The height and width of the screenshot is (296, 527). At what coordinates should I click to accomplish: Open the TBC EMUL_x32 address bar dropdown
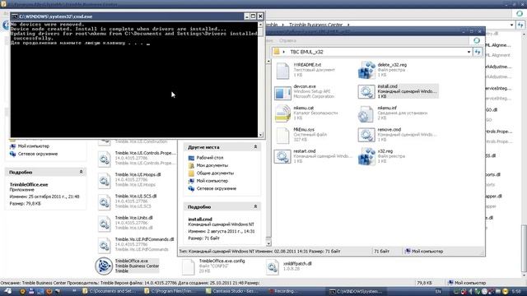click(x=469, y=52)
